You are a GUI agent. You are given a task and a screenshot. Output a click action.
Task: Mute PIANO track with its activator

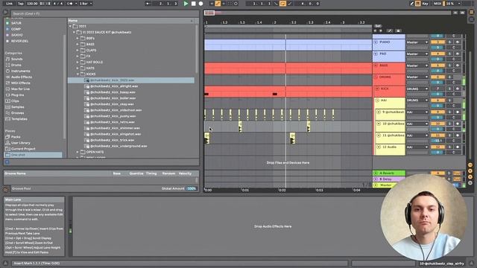(437, 42)
